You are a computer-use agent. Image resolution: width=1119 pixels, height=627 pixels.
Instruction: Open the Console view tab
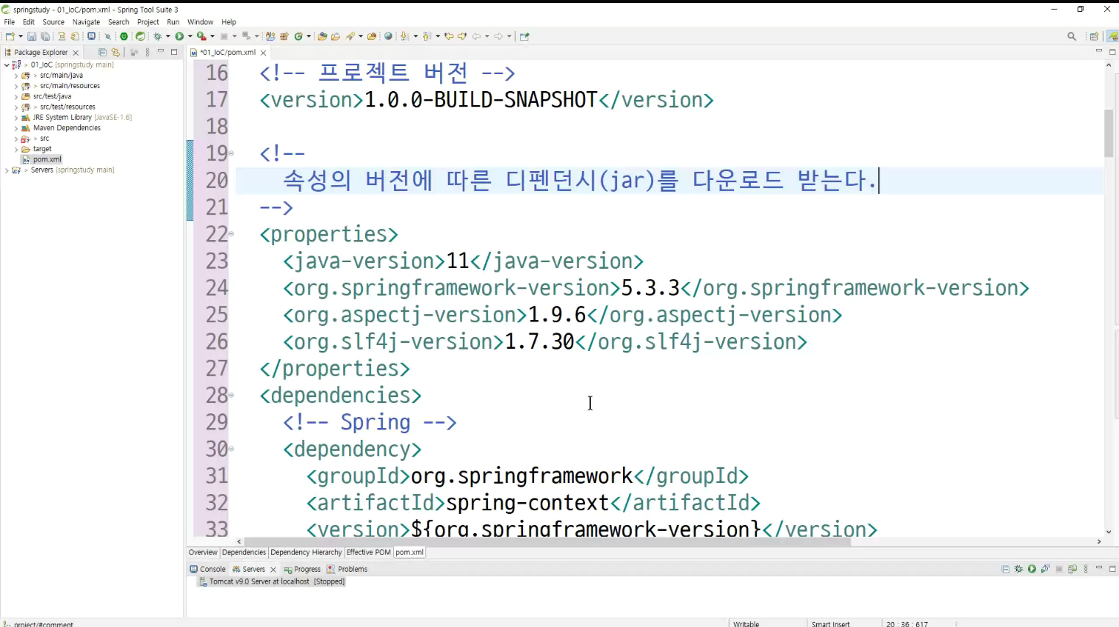pyautogui.click(x=208, y=569)
